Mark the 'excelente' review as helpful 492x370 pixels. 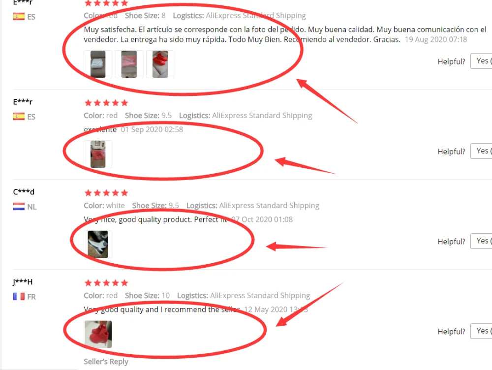pos(481,151)
